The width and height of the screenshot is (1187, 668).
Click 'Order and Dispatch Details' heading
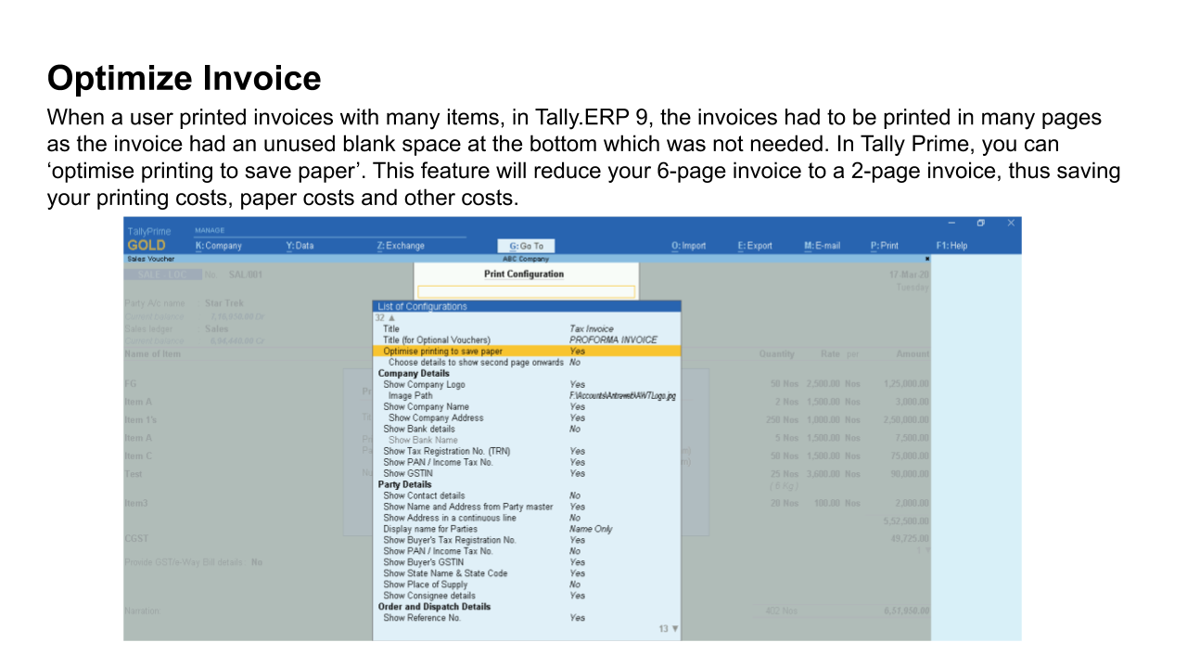point(434,608)
